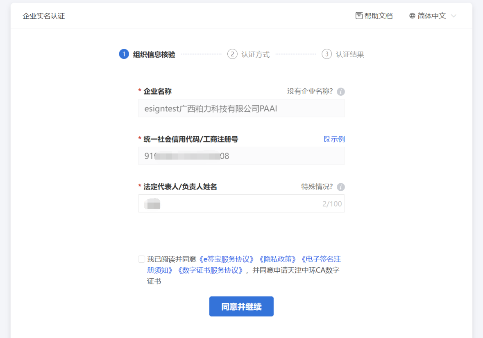Open the 《数字证书服务协议》 link
This screenshot has width=483, height=338.
(211, 270)
